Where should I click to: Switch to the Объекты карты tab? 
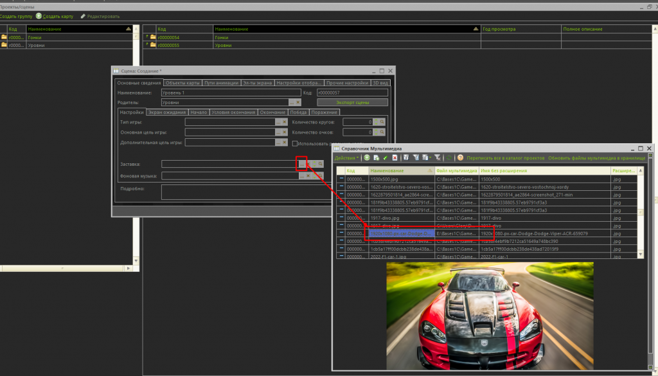(x=182, y=83)
